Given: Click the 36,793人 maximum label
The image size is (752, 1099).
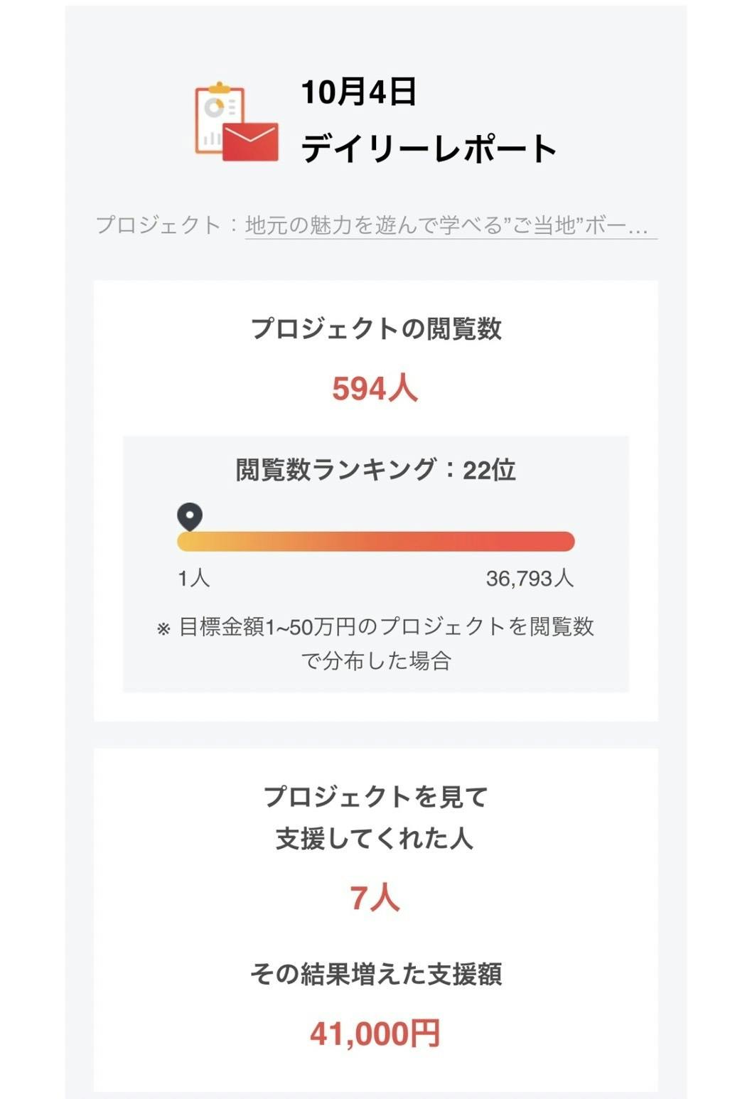Looking at the screenshot, I should [530, 578].
